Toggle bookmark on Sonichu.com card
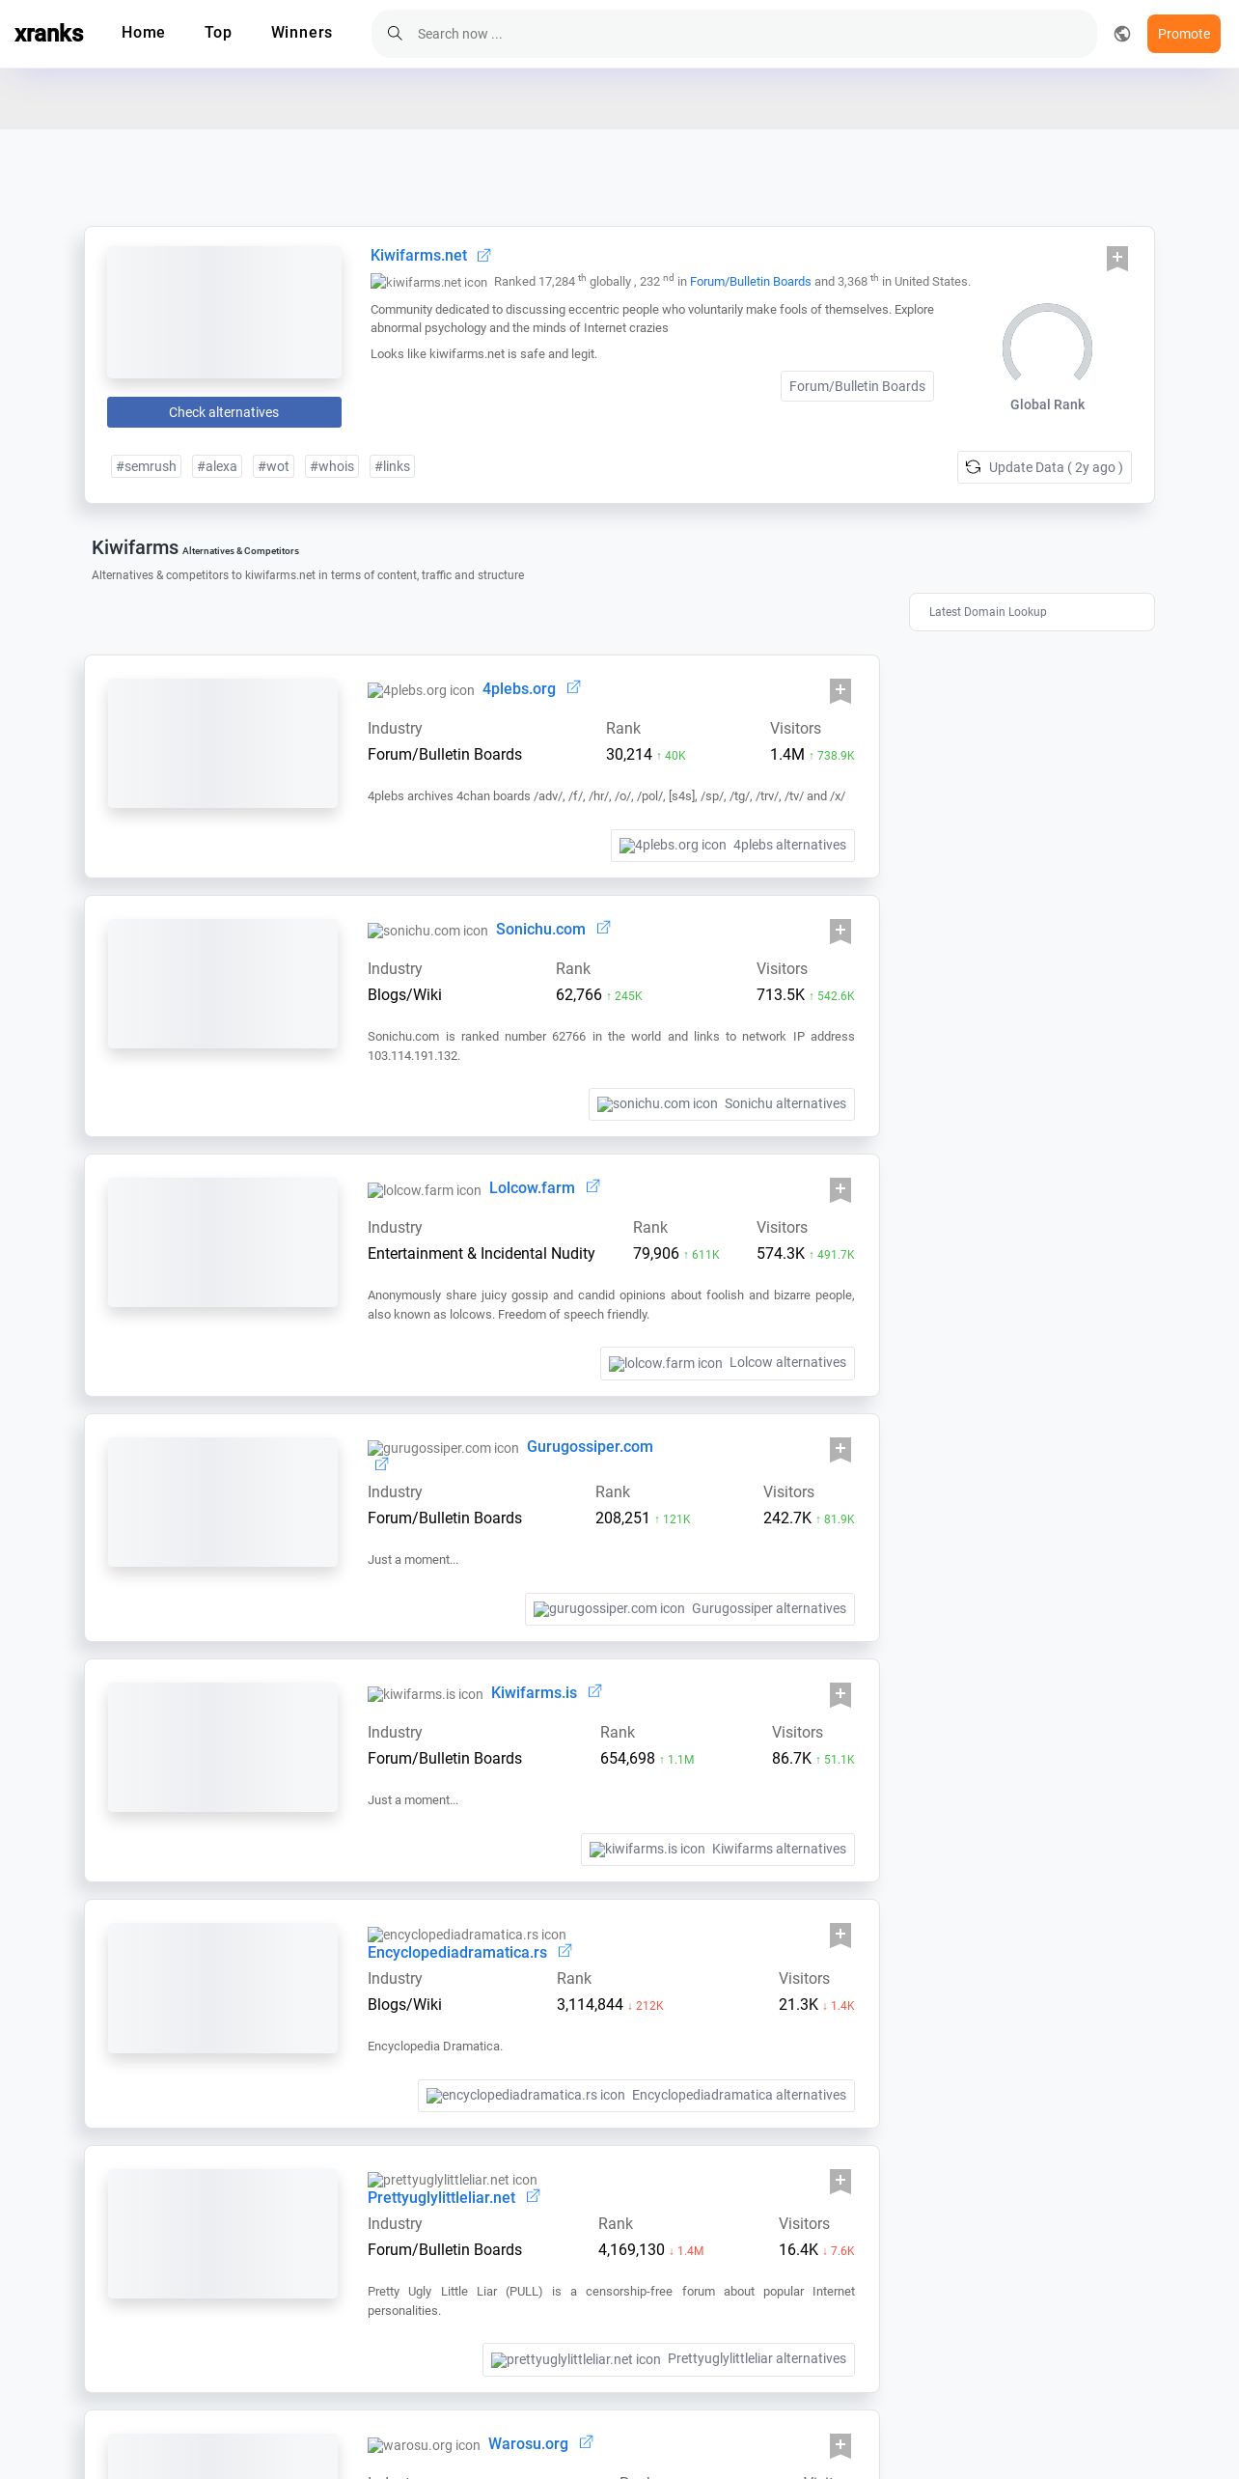 (840, 931)
